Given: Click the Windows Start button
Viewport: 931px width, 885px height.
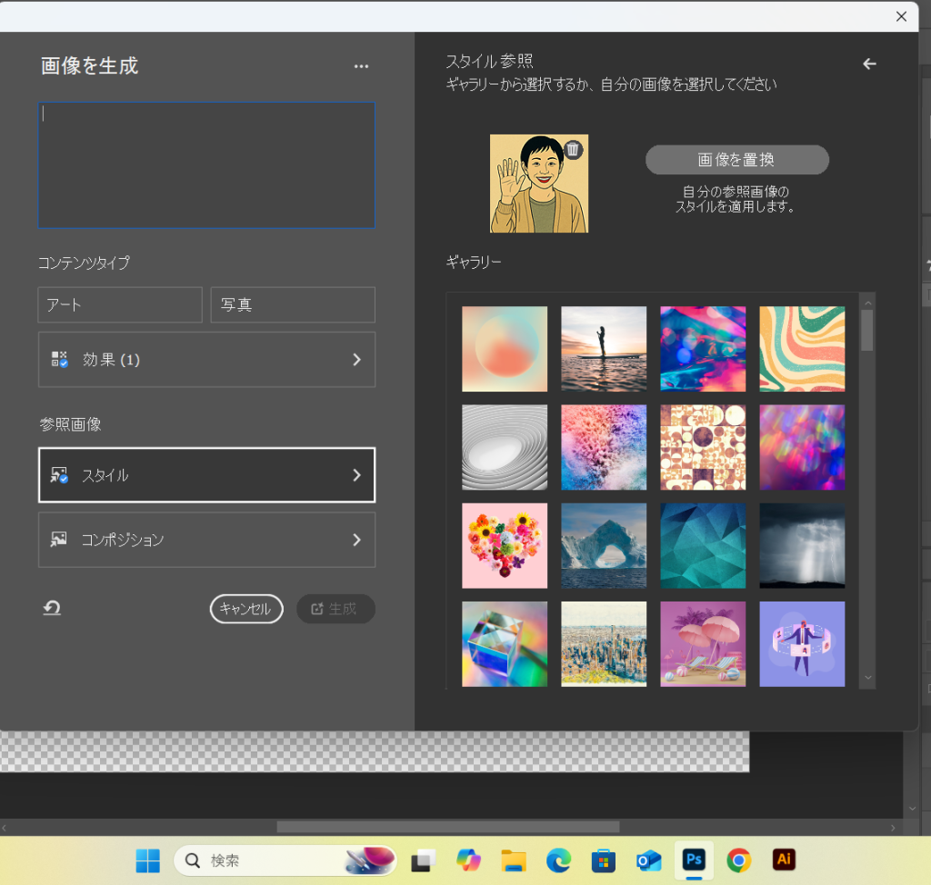Looking at the screenshot, I should [147, 860].
